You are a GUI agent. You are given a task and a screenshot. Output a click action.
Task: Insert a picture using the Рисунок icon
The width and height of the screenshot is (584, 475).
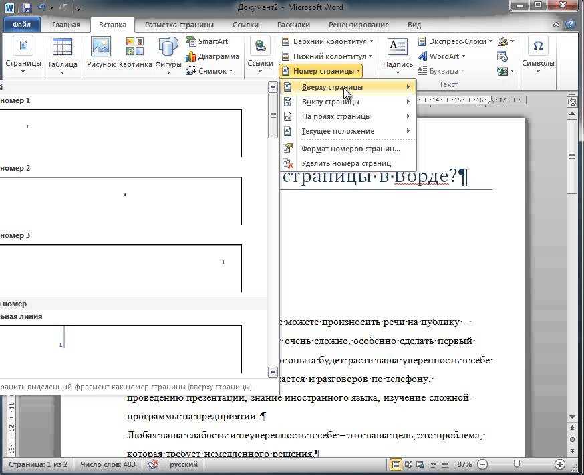point(101,53)
